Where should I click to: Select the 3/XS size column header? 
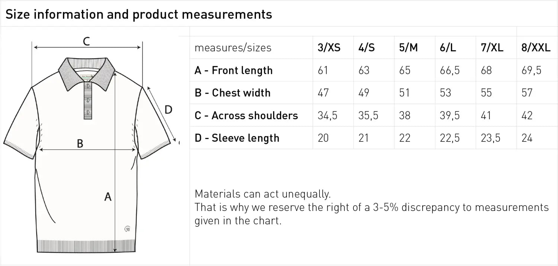(x=329, y=48)
